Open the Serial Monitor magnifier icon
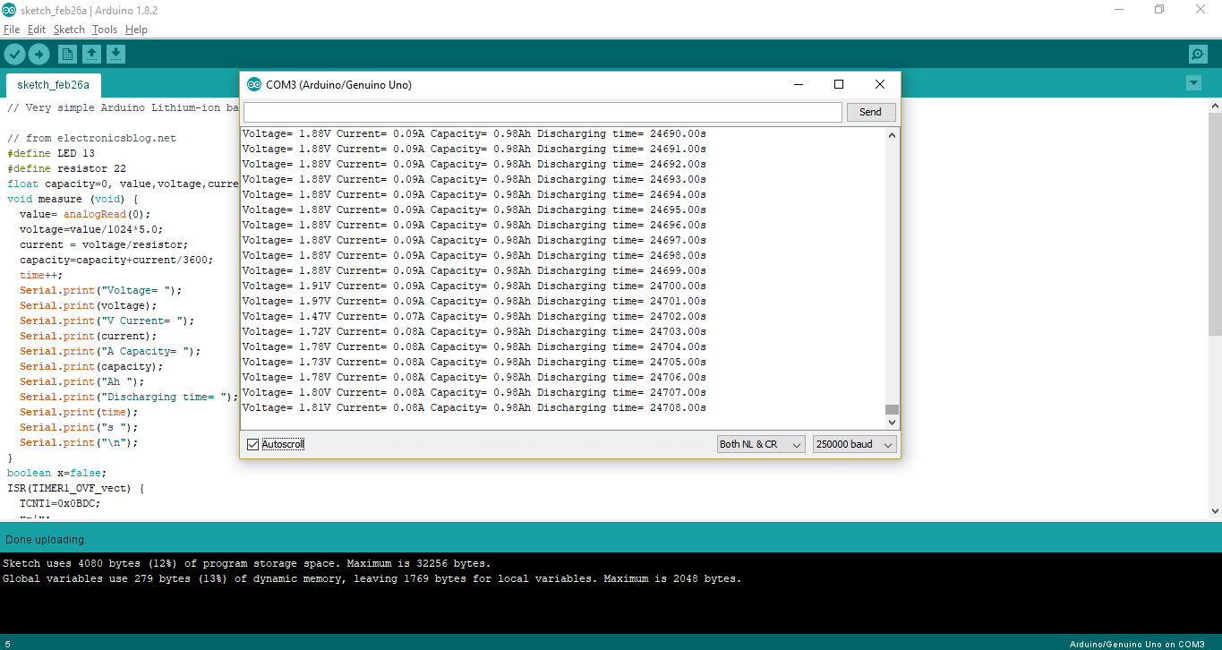1222x650 pixels. (1199, 55)
